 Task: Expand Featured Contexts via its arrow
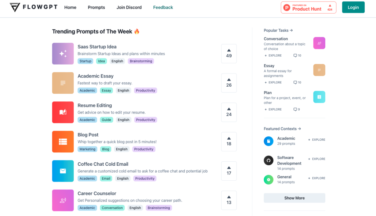(299, 129)
